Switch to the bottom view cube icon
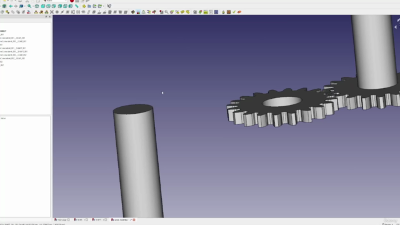Image resolution: width=400 pixels, height=225 pixels. click(x=65, y=6)
